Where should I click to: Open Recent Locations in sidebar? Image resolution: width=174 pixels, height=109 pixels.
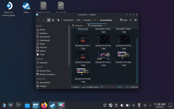pos(46,74)
